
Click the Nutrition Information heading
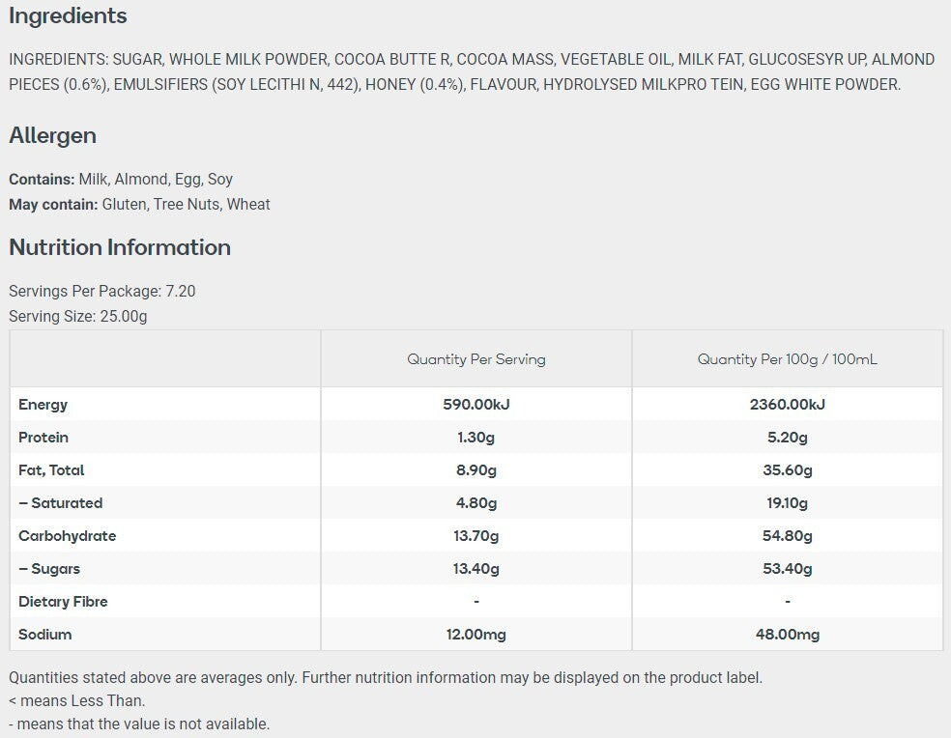pos(120,247)
